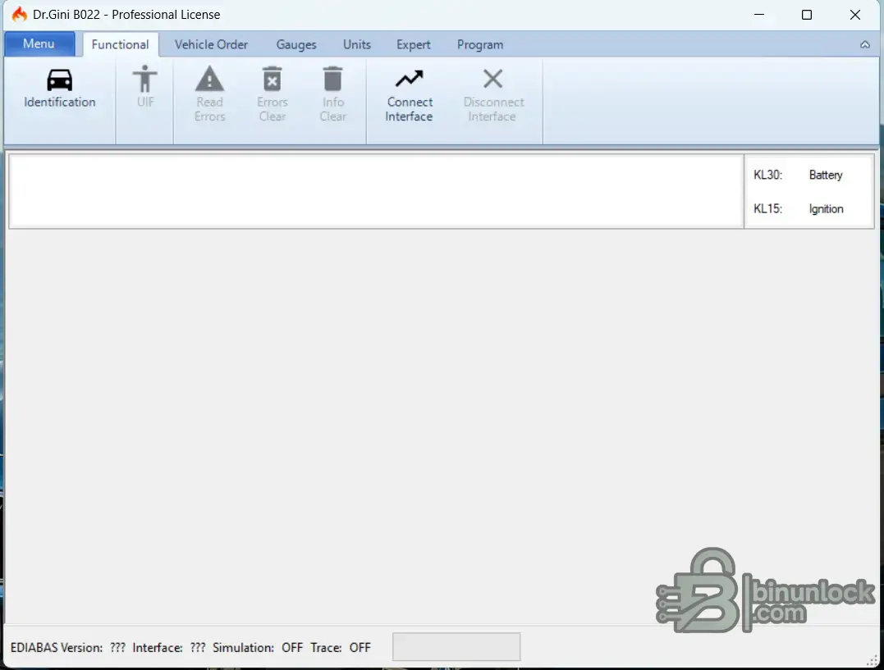Viewport: 884px width, 670px height.
Task: Maximize the Dr.Gini window
Action: pyautogui.click(x=807, y=15)
